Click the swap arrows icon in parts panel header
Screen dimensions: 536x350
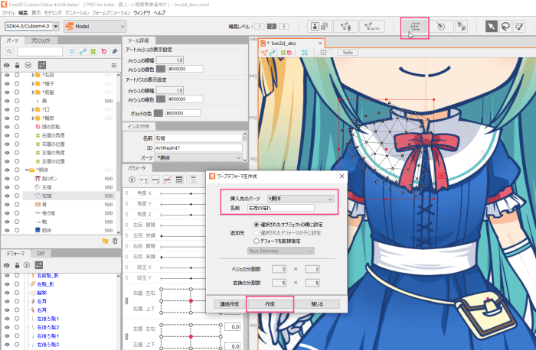point(41,65)
